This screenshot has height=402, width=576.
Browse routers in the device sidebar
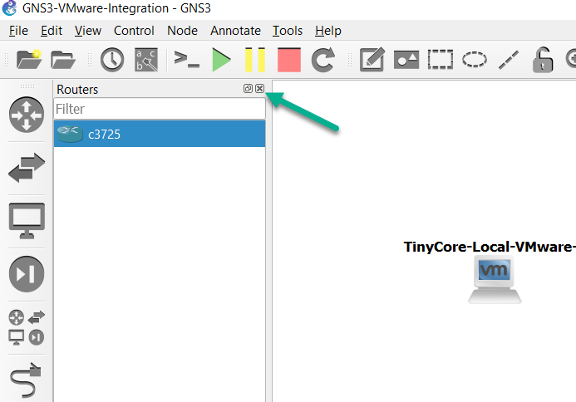(27, 115)
